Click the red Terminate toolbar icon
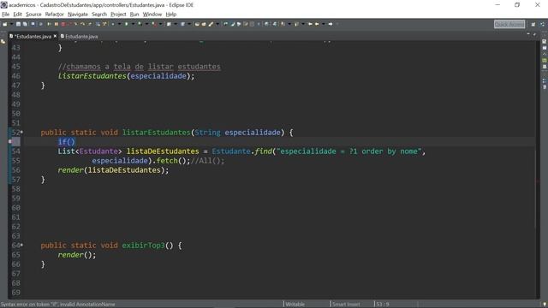Viewport: 548px width, 308px height. pyautogui.click(x=63, y=24)
